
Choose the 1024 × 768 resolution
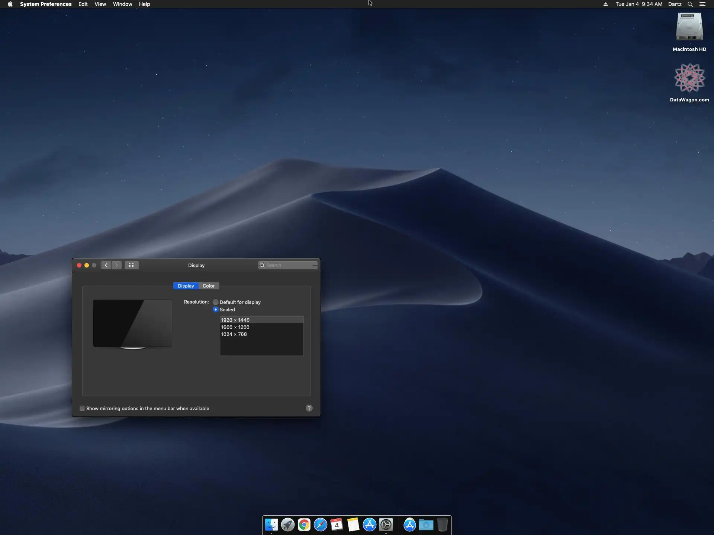[234, 334]
